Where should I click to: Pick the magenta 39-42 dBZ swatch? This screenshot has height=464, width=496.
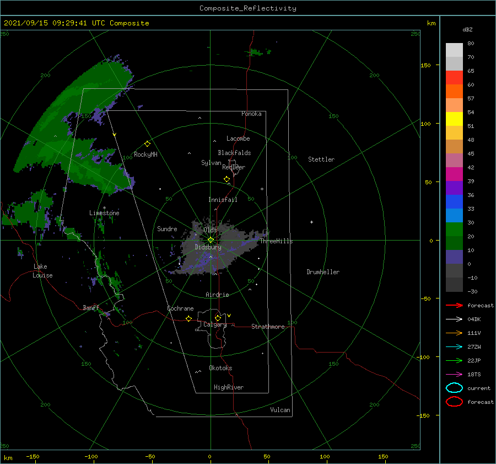(454, 174)
